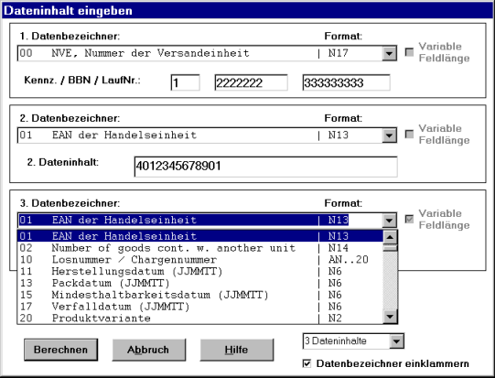
Task: Toggle Variable Feldlänge checkbox for 1. Datenbezeichner
Action: coord(409,52)
